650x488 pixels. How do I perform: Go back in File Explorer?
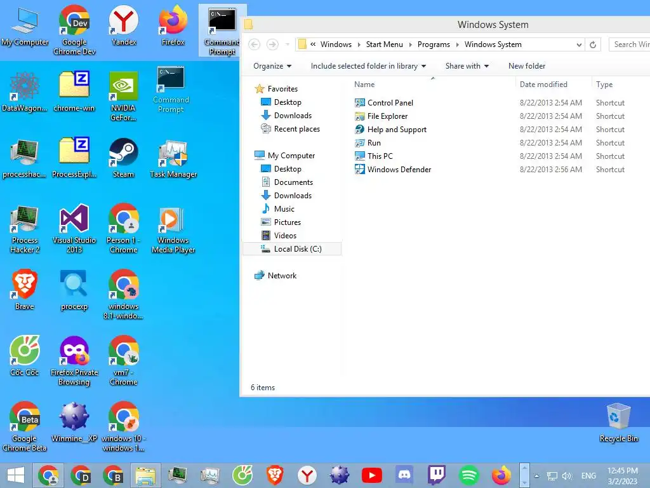coord(254,44)
